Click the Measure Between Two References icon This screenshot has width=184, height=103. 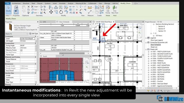(90, 12)
